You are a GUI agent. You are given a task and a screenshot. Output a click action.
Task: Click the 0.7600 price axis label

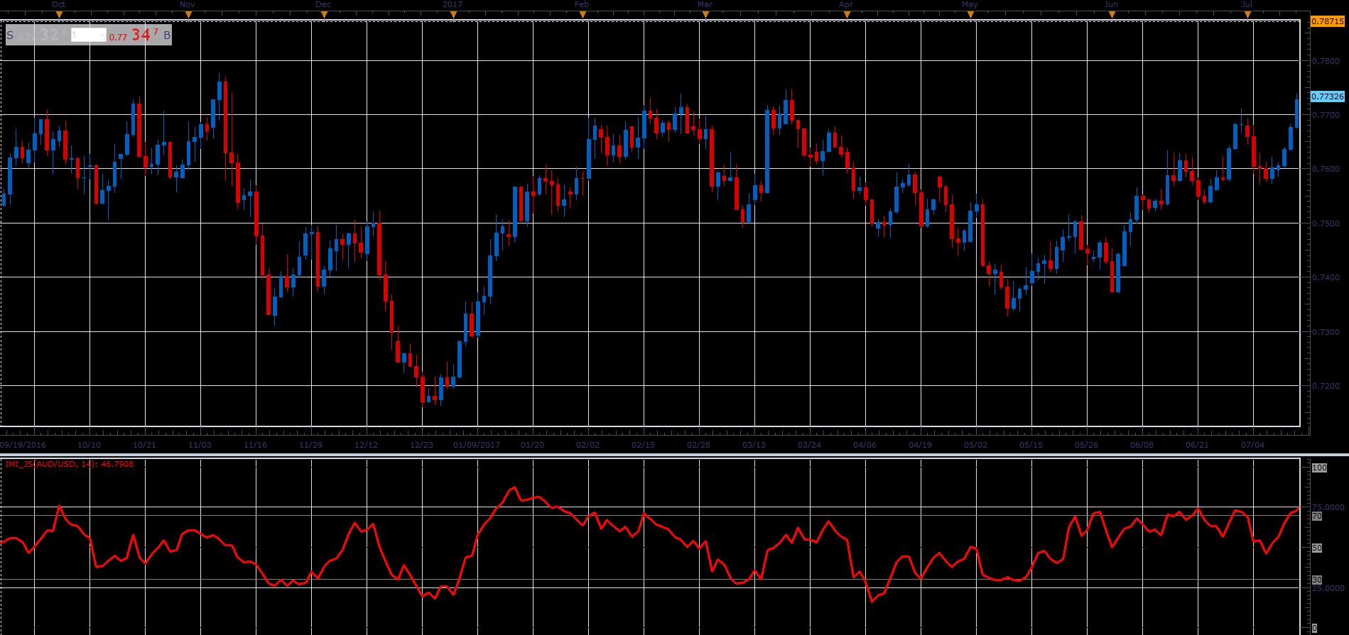[x=1326, y=169]
